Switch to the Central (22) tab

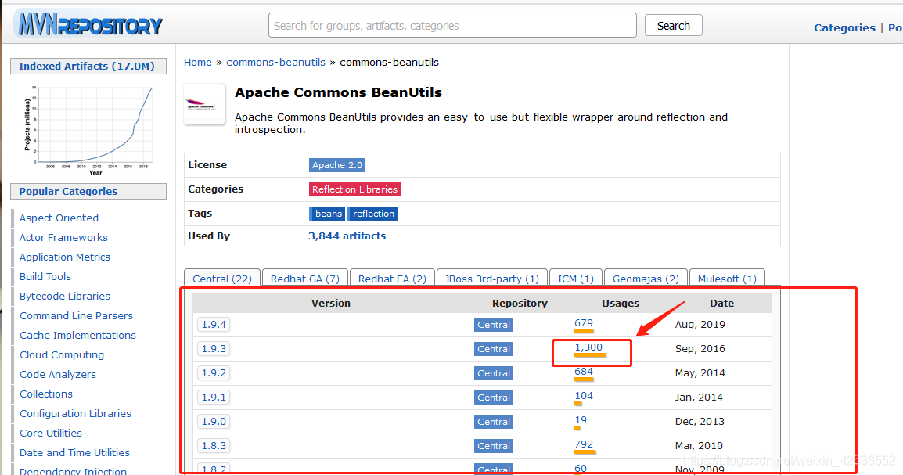click(222, 278)
